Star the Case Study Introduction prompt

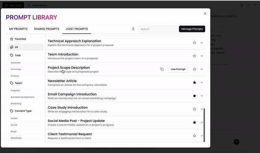[x=194, y=109]
